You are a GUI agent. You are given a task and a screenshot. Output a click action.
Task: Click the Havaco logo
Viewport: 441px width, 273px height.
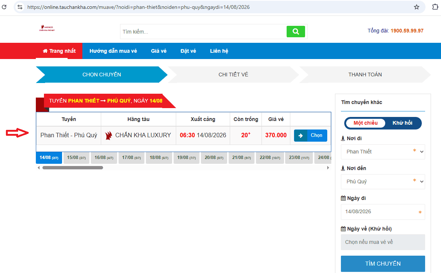tap(47, 28)
